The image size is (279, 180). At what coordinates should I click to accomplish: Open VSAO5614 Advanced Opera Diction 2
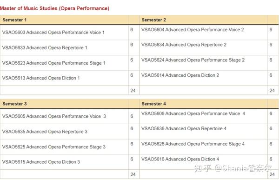tap(180, 75)
